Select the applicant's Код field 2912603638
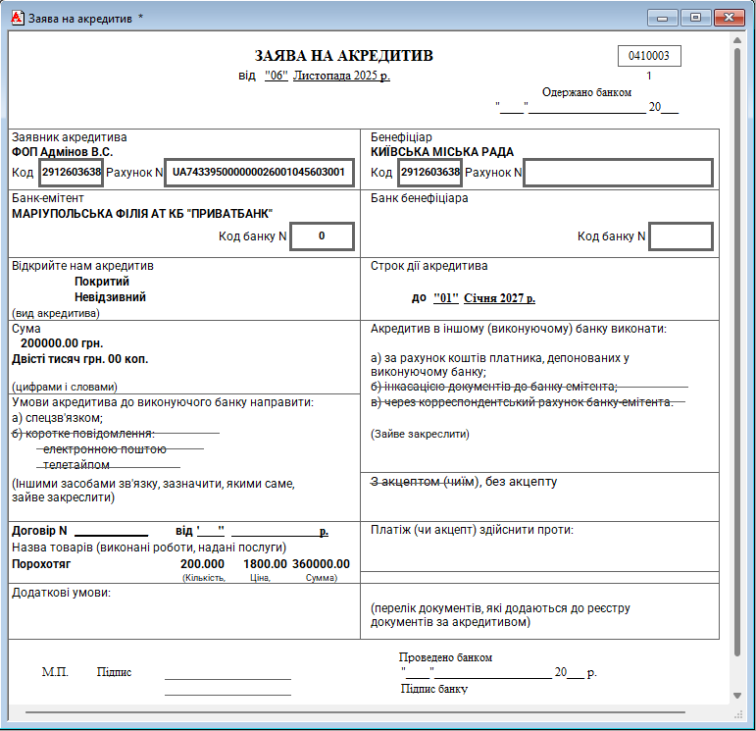 [72, 173]
